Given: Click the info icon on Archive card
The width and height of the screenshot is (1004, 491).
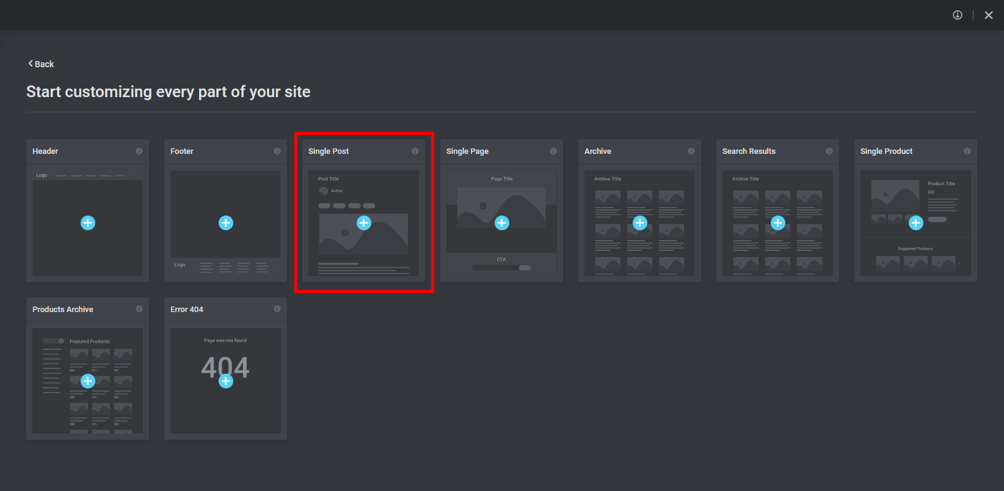Looking at the screenshot, I should click(x=691, y=151).
